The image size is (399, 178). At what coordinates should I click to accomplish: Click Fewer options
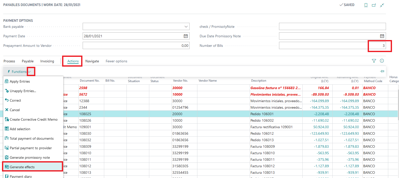coord(116,61)
